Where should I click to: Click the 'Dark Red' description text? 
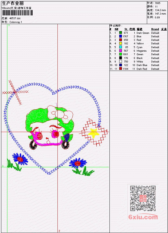pos(142,69)
